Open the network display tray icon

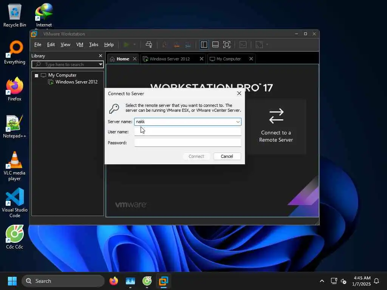click(334, 281)
